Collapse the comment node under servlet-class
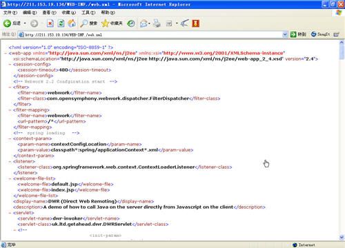The image size is (345, 248). pos(14,230)
